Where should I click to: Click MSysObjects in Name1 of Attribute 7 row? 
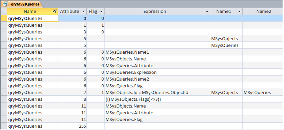[226, 93]
